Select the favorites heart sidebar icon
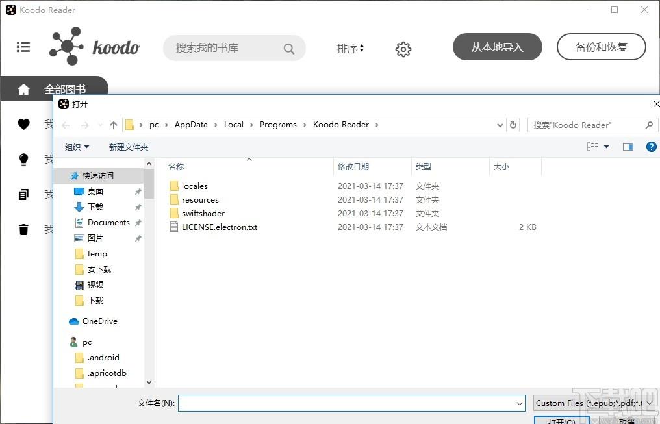This screenshot has width=660, height=424. point(23,124)
